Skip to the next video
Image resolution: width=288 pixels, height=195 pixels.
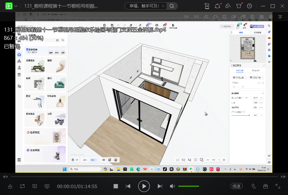click(x=160, y=186)
